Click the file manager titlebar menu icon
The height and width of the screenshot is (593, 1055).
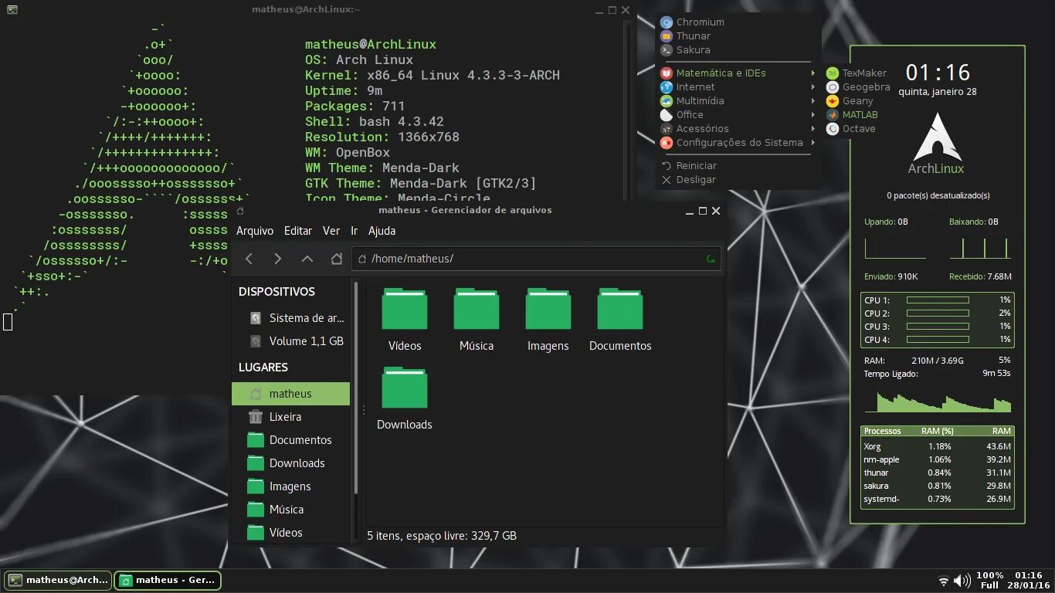240,211
